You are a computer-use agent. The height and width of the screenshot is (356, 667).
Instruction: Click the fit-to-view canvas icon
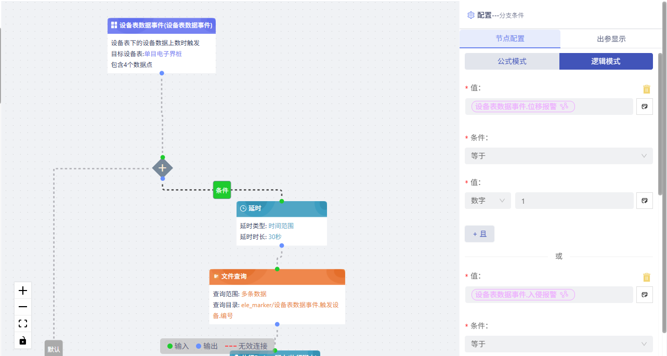pyautogui.click(x=23, y=324)
